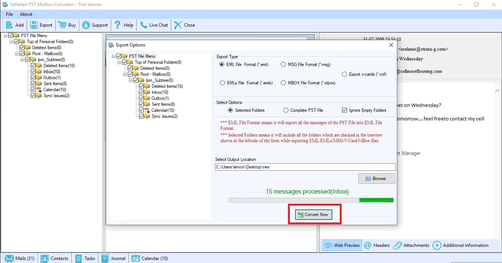Click the preview pane scroll up arrow
The width and height of the screenshot is (502, 263).
point(497,91)
